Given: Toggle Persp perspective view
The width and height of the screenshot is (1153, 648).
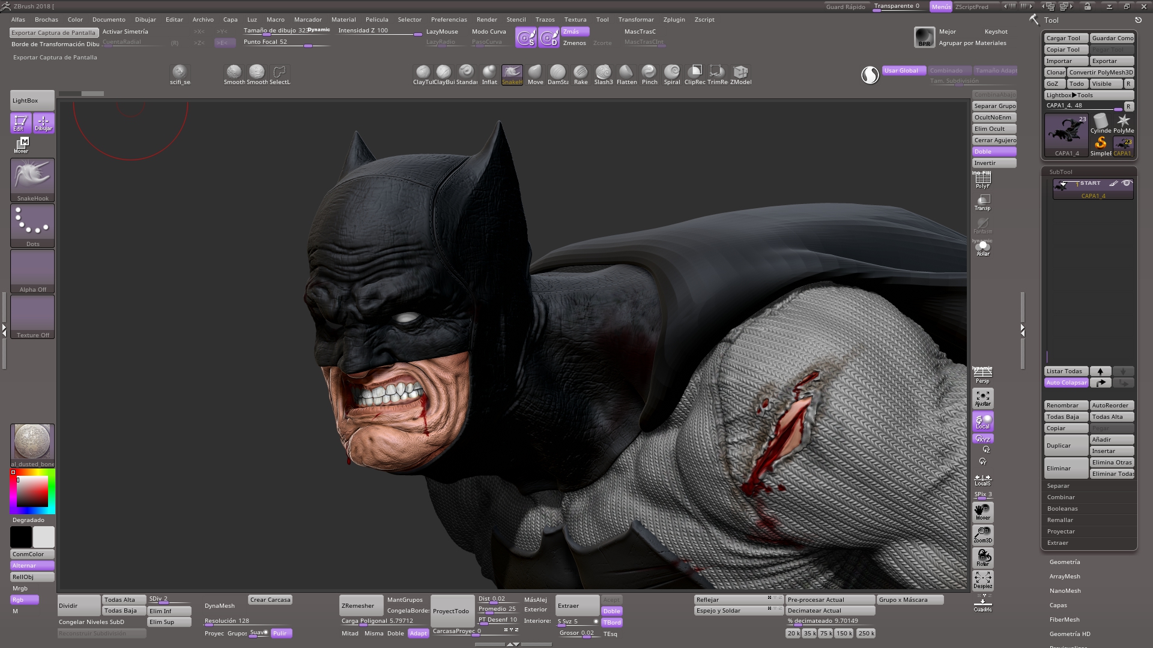Looking at the screenshot, I should (983, 376).
